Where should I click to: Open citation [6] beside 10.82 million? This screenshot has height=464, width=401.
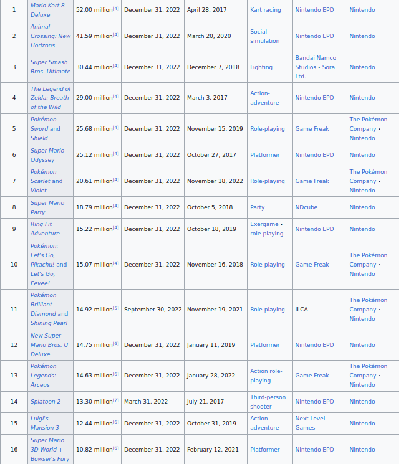(115, 448)
